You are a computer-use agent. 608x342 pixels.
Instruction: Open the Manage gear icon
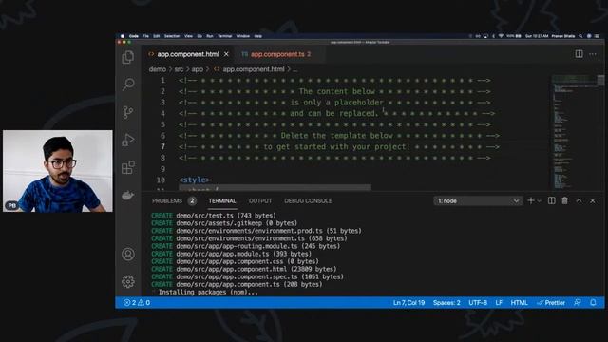click(x=128, y=281)
